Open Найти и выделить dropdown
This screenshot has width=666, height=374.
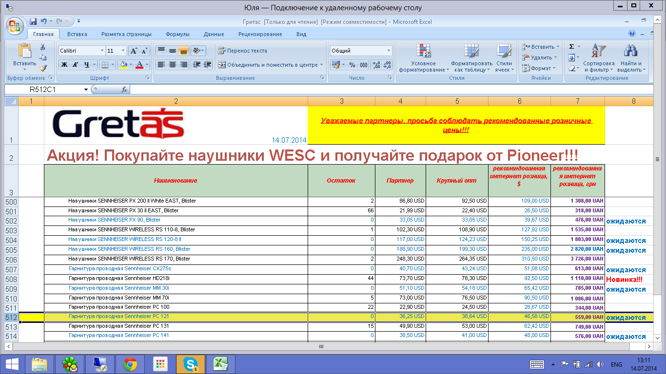point(631,58)
